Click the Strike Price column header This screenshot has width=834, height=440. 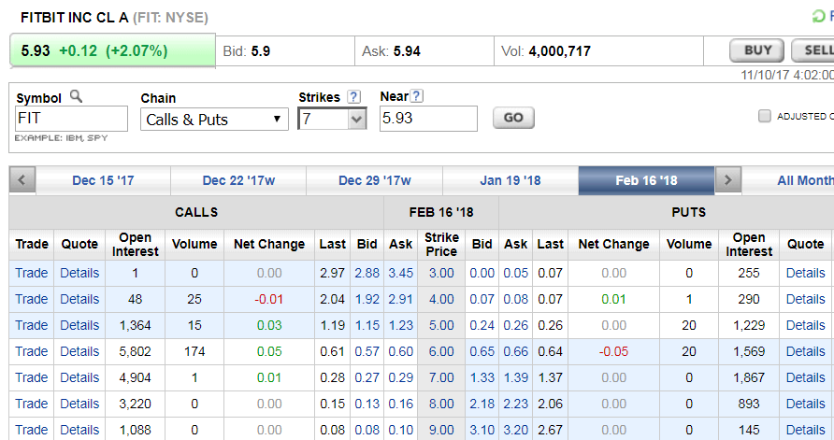441,245
